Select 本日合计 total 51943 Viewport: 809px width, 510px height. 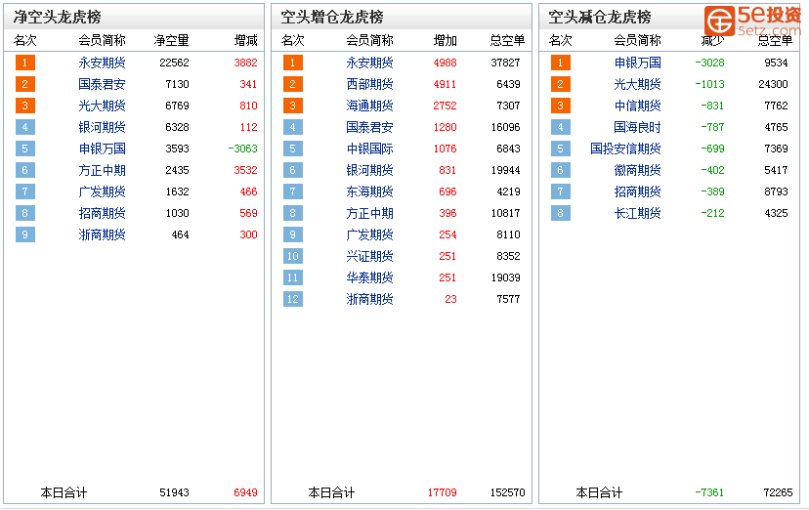(174, 492)
